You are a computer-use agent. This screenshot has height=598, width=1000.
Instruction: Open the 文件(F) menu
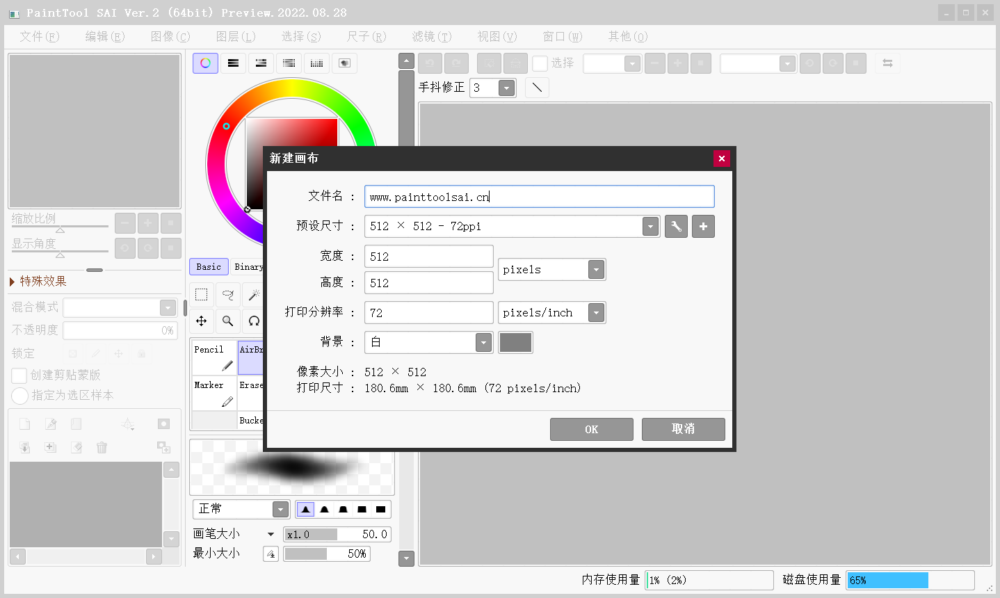click(x=40, y=36)
